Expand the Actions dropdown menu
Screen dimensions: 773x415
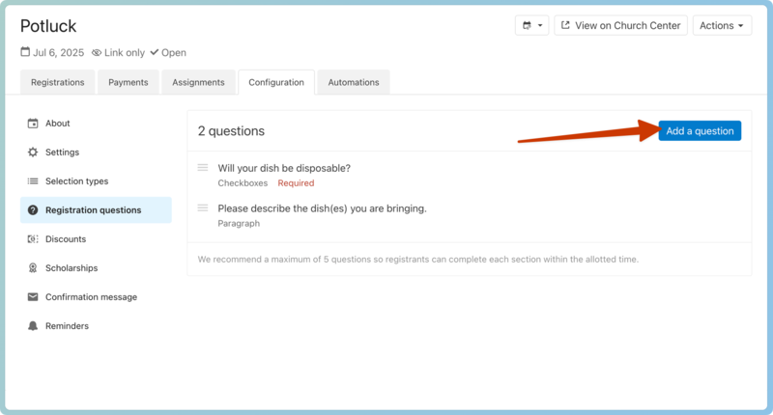pyautogui.click(x=722, y=26)
